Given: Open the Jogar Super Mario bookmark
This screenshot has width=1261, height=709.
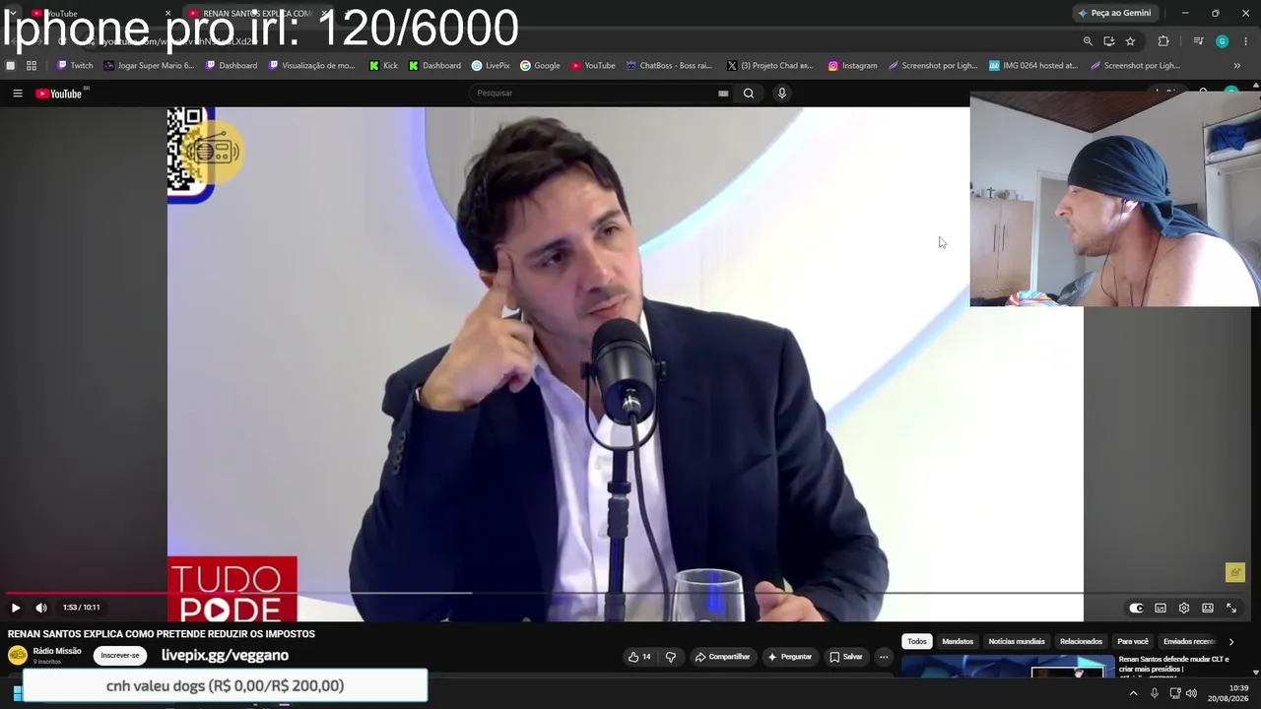Looking at the screenshot, I should coord(149,66).
